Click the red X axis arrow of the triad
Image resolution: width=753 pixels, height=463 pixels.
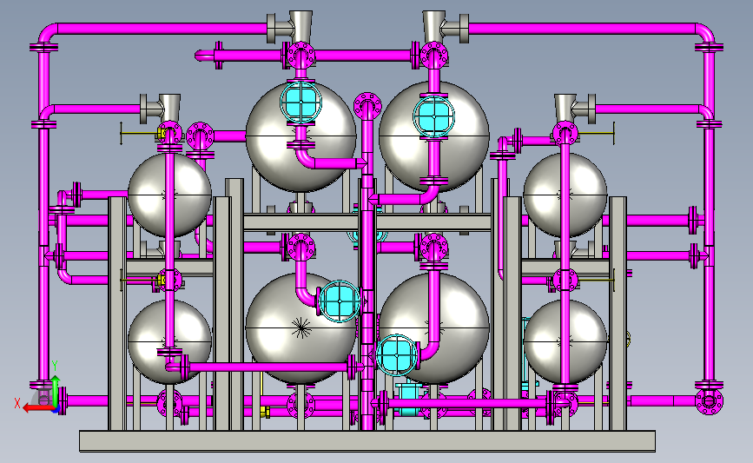(38, 408)
